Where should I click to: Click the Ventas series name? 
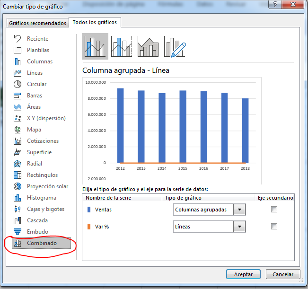(x=103, y=210)
